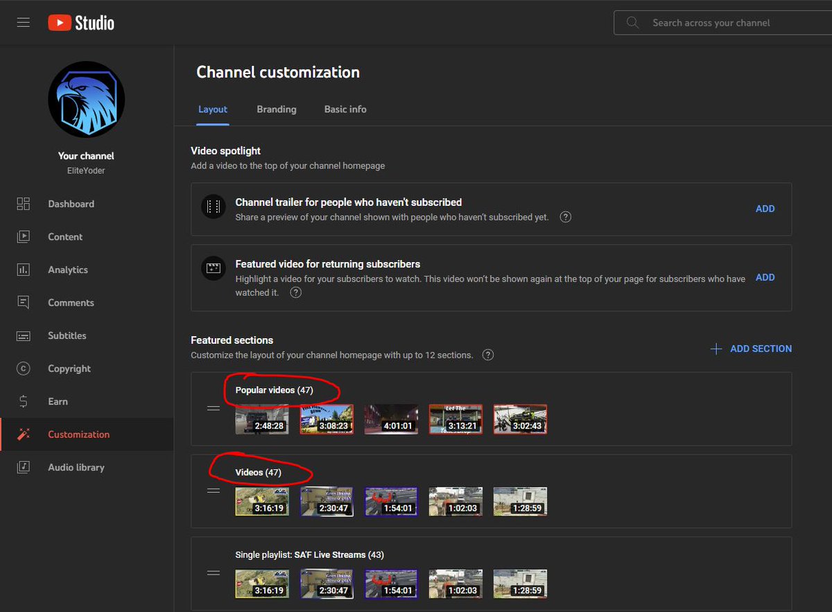Click Videos section thumbnail 3:16:19
Viewport: 832px width, 612px height.
(x=262, y=502)
